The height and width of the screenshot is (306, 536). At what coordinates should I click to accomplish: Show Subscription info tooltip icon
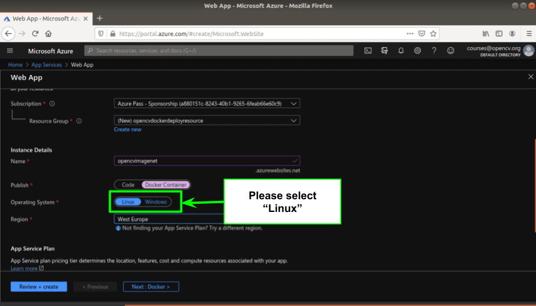click(x=52, y=103)
